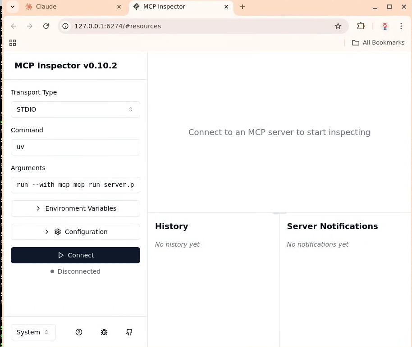
Task: Focus the Command input field
Action: pos(75,147)
